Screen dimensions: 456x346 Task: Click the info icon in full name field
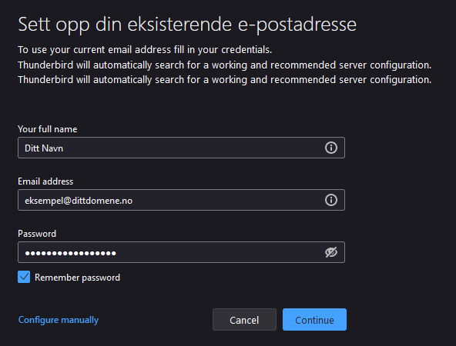pos(331,148)
